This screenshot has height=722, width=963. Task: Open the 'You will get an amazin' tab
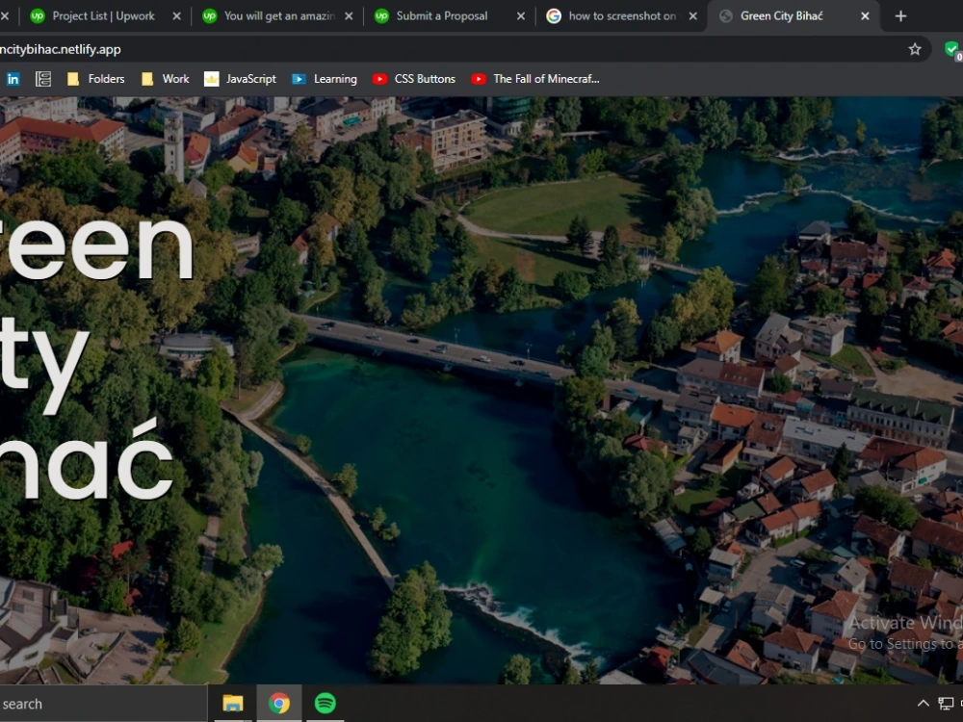pos(279,16)
